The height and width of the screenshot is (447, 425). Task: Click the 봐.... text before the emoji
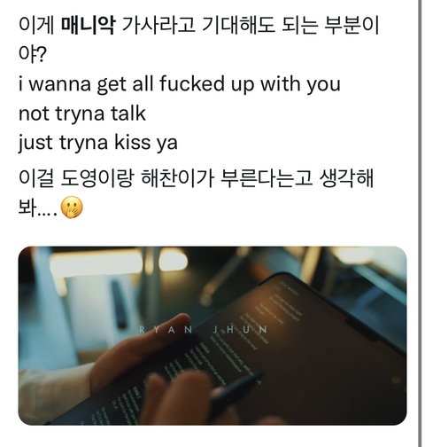37,208
